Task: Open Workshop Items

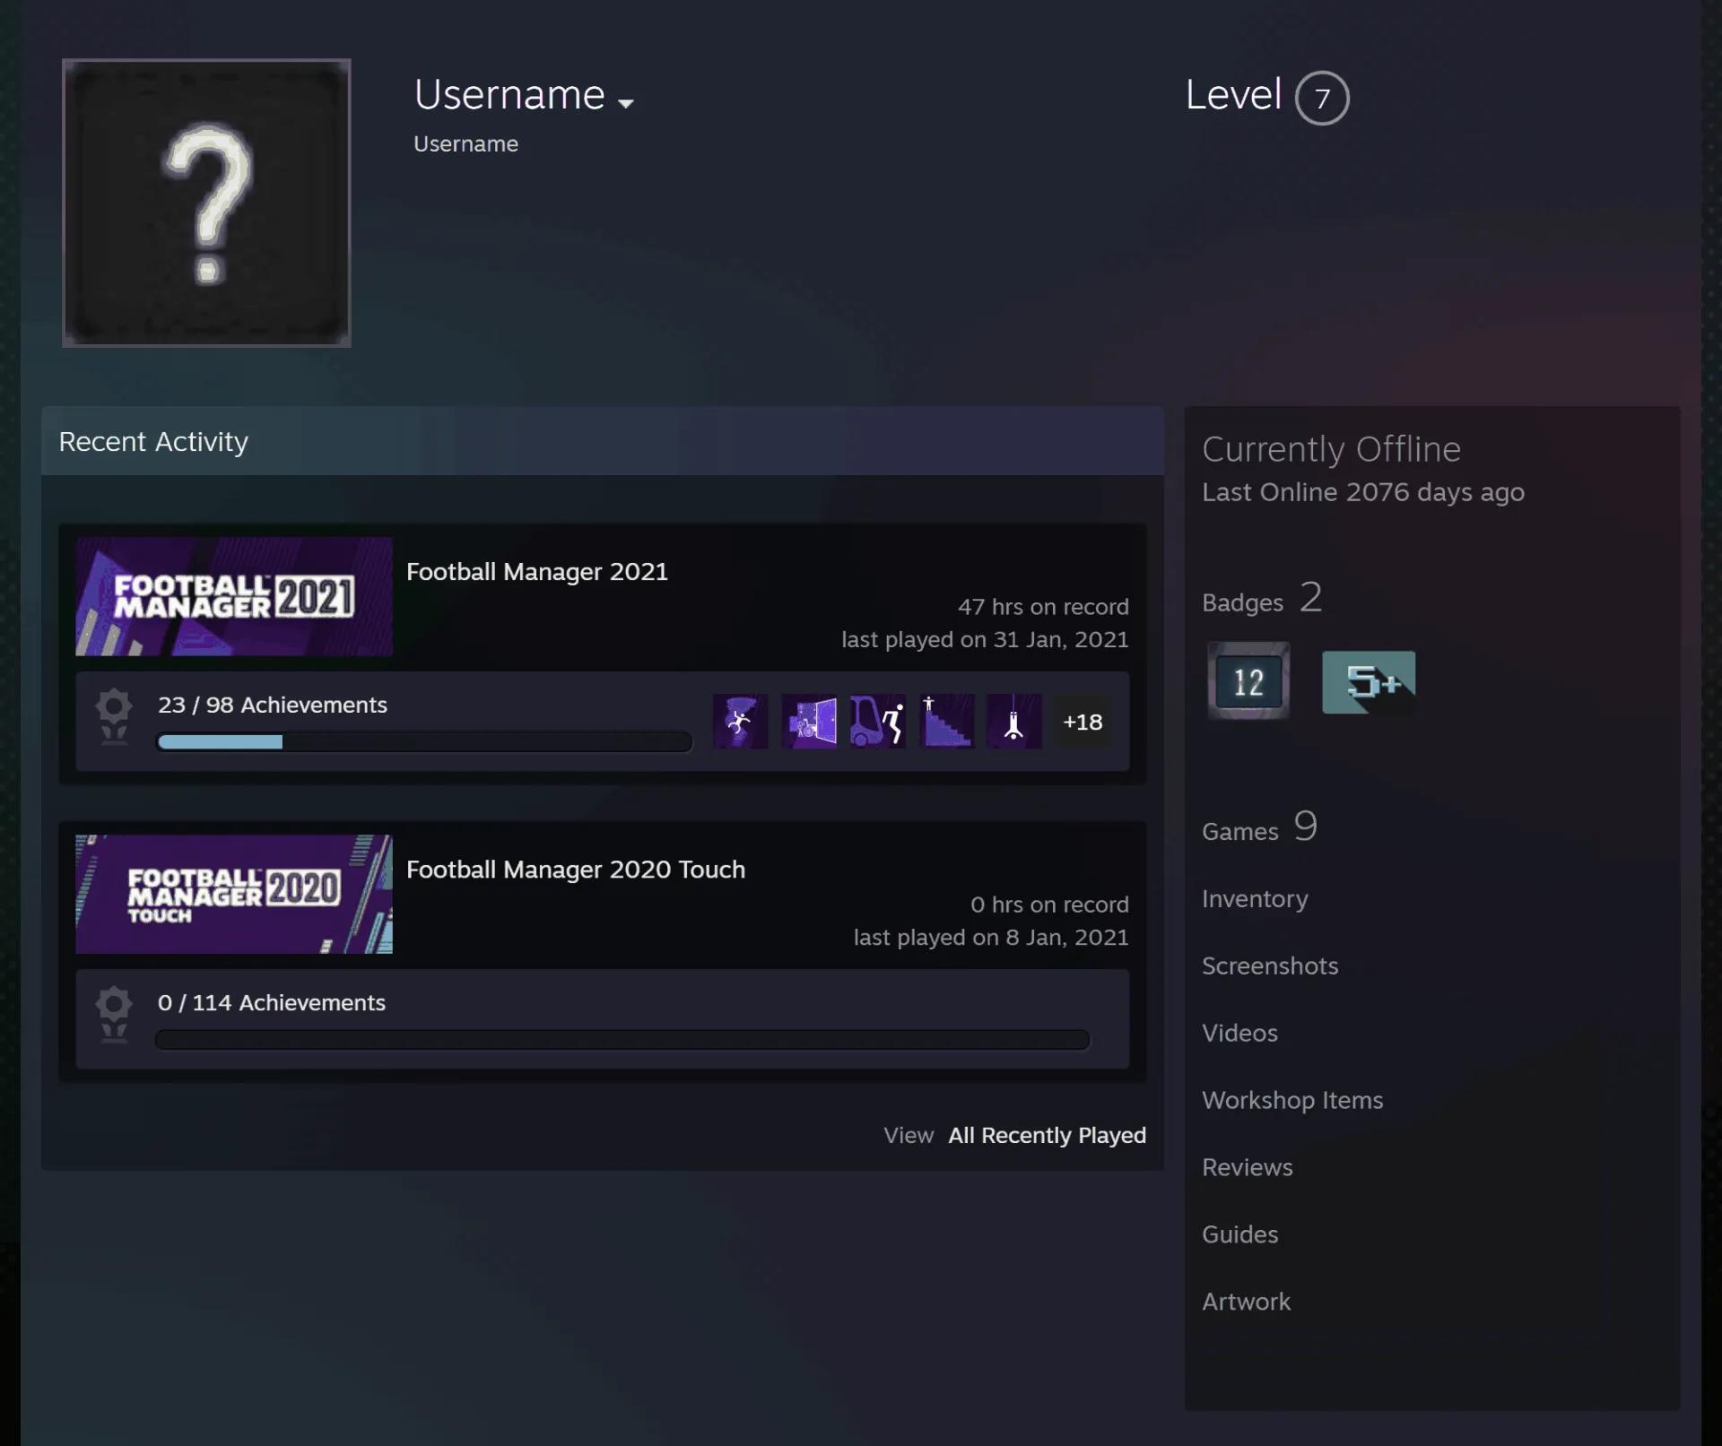Action: pos(1292,1100)
